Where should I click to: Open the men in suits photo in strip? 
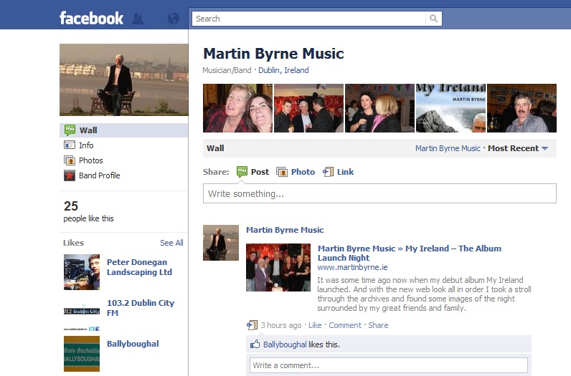(x=308, y=108)
